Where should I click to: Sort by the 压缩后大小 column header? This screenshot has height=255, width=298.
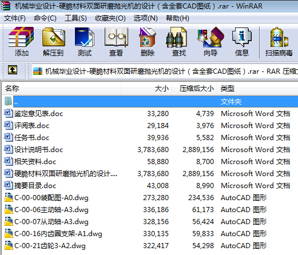point(194,89)
